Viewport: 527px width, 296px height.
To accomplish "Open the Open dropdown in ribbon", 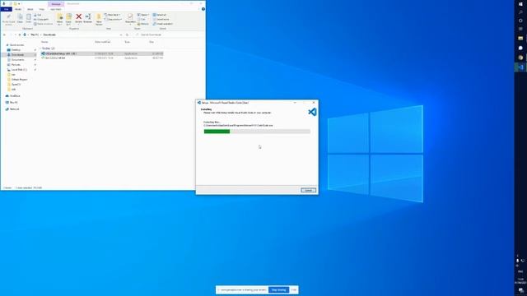I will (x=142, y=15).
